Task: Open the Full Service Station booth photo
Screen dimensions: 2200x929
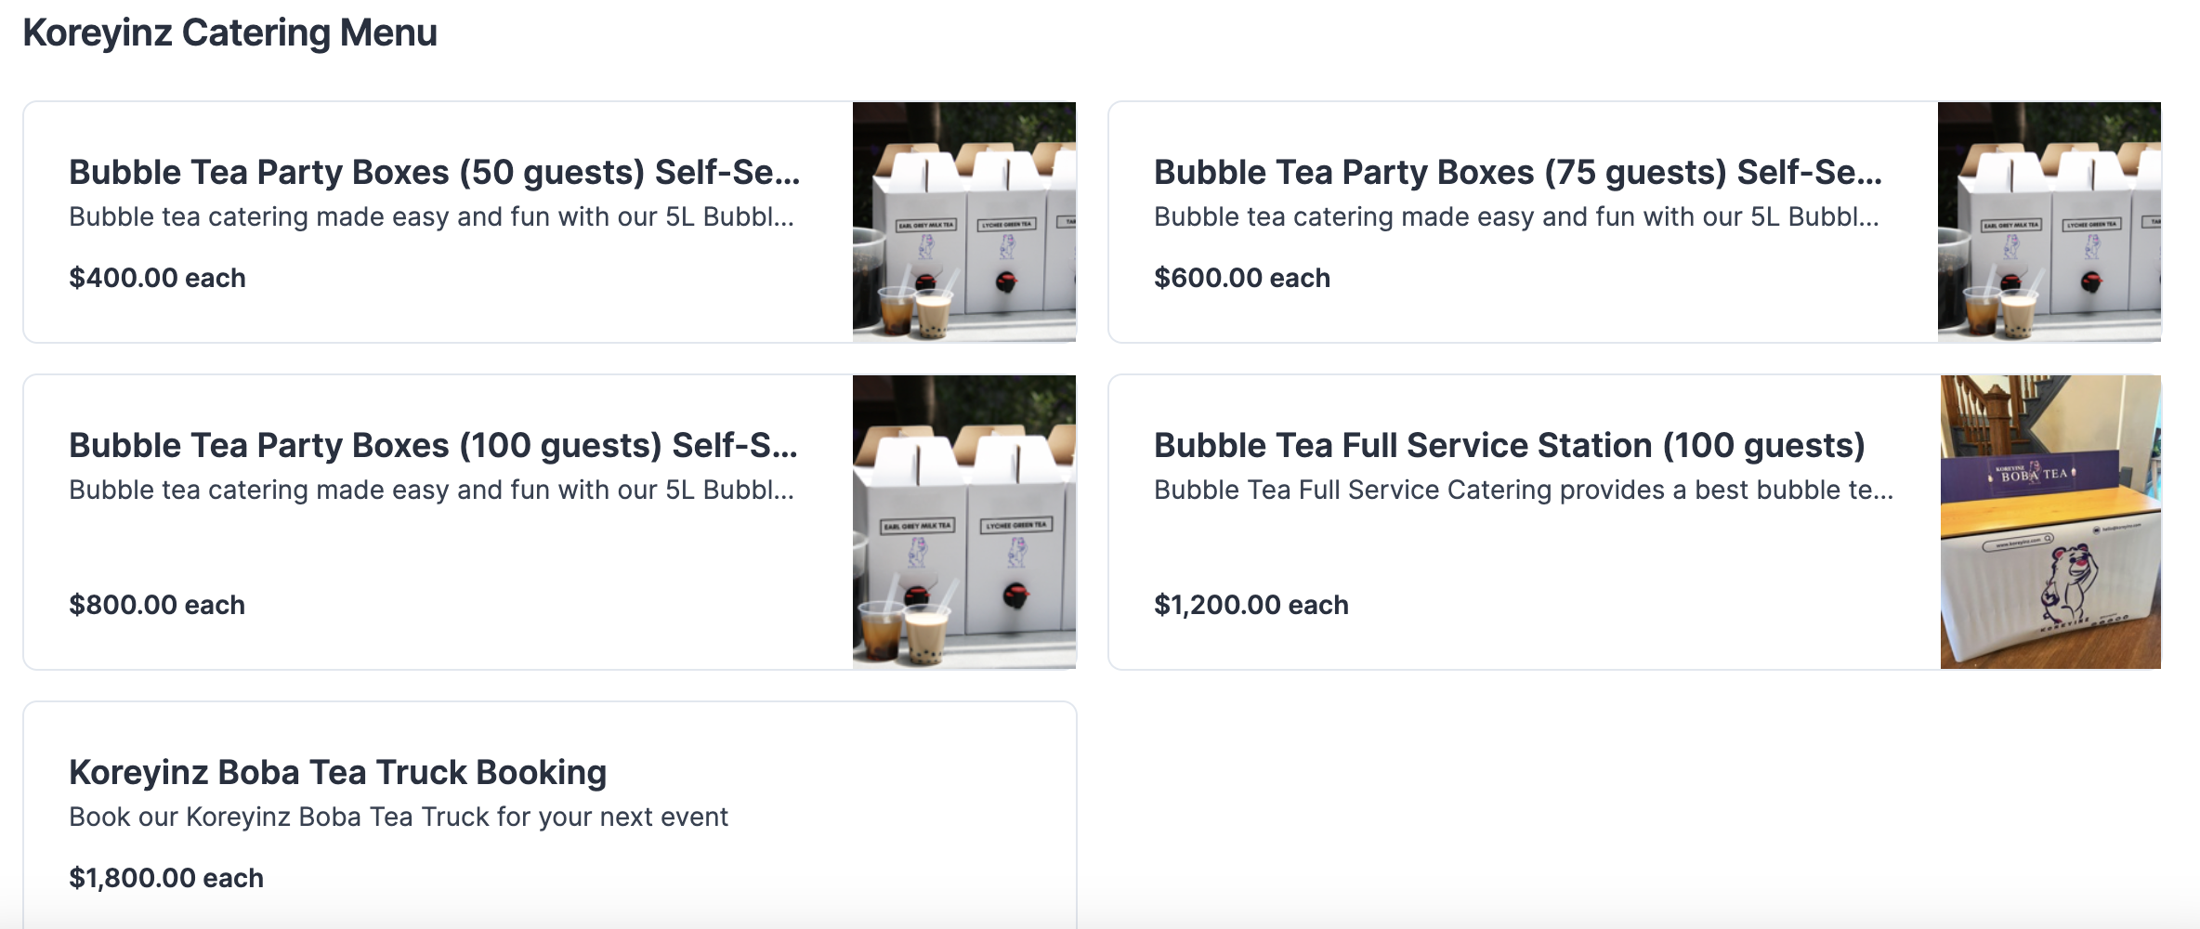Action: coord(2050,522)
